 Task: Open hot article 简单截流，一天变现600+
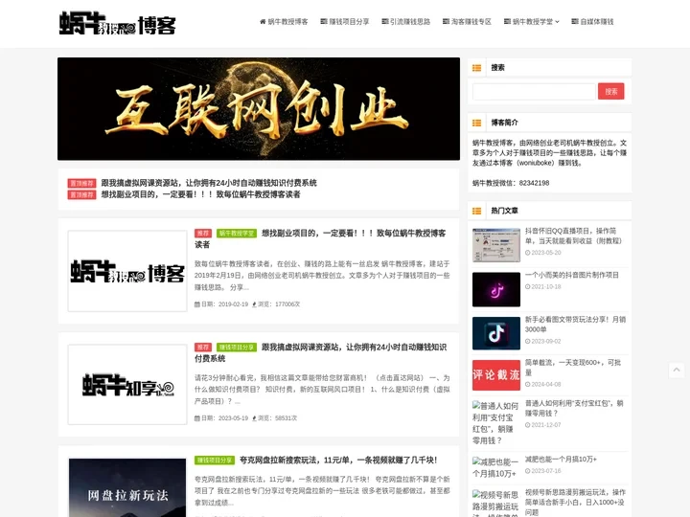[573, 368]
